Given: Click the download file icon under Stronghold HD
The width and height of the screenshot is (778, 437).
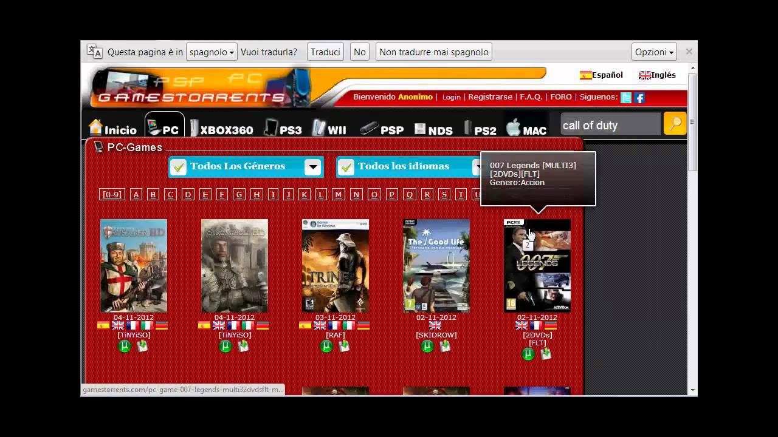Looking at the screenshot, I should (x=243, y=346).
